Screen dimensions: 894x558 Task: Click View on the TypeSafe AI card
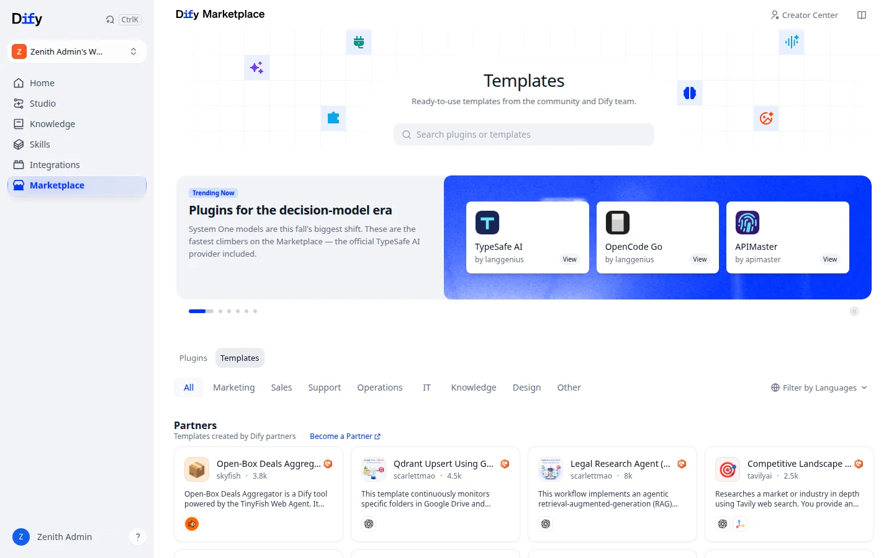tap(570, 260)
